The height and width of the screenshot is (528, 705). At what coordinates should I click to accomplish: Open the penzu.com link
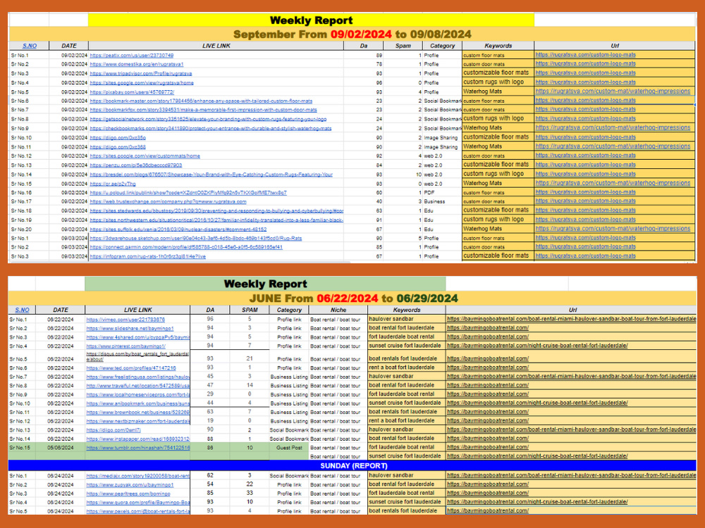click(x=136, y=165)
